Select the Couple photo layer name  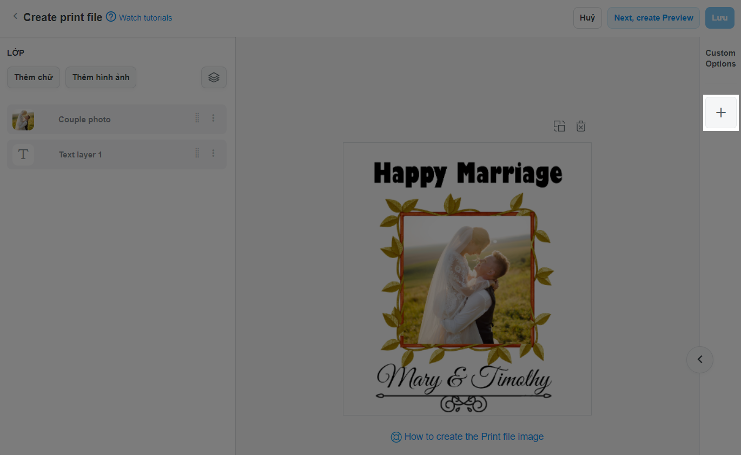click(x=84, y=120)
